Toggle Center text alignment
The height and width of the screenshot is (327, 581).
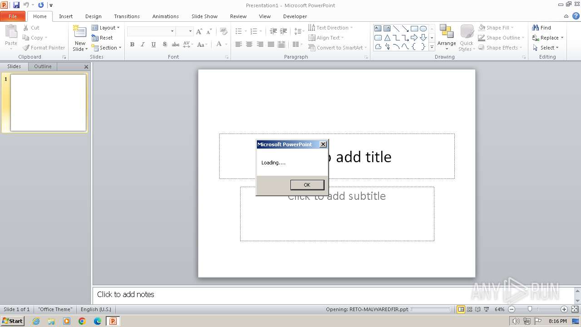coord(249,45)
